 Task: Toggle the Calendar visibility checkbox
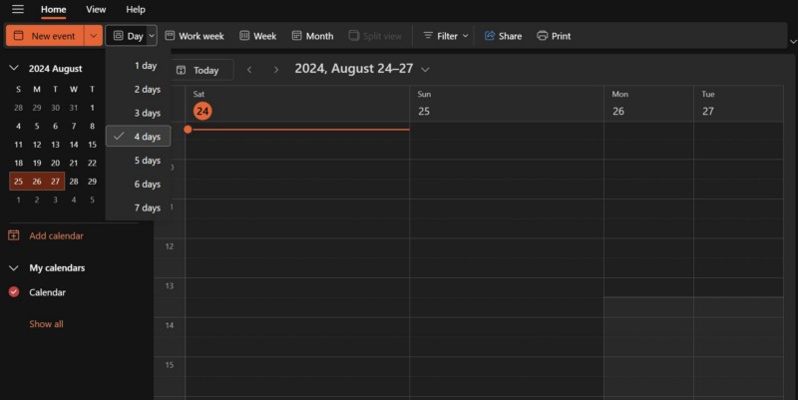pyautogui.click(x=14, y=292)
